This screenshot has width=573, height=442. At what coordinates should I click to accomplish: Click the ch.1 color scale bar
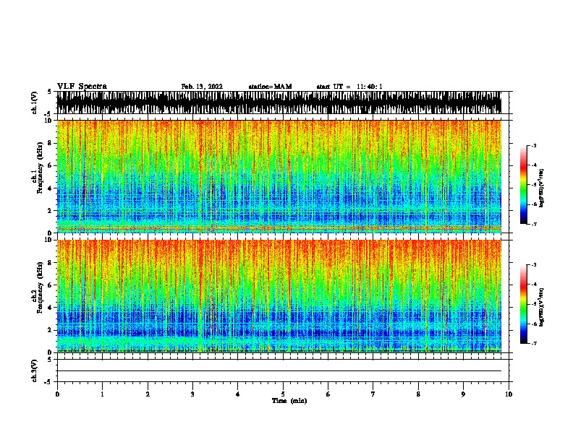[x=524, y=185]
